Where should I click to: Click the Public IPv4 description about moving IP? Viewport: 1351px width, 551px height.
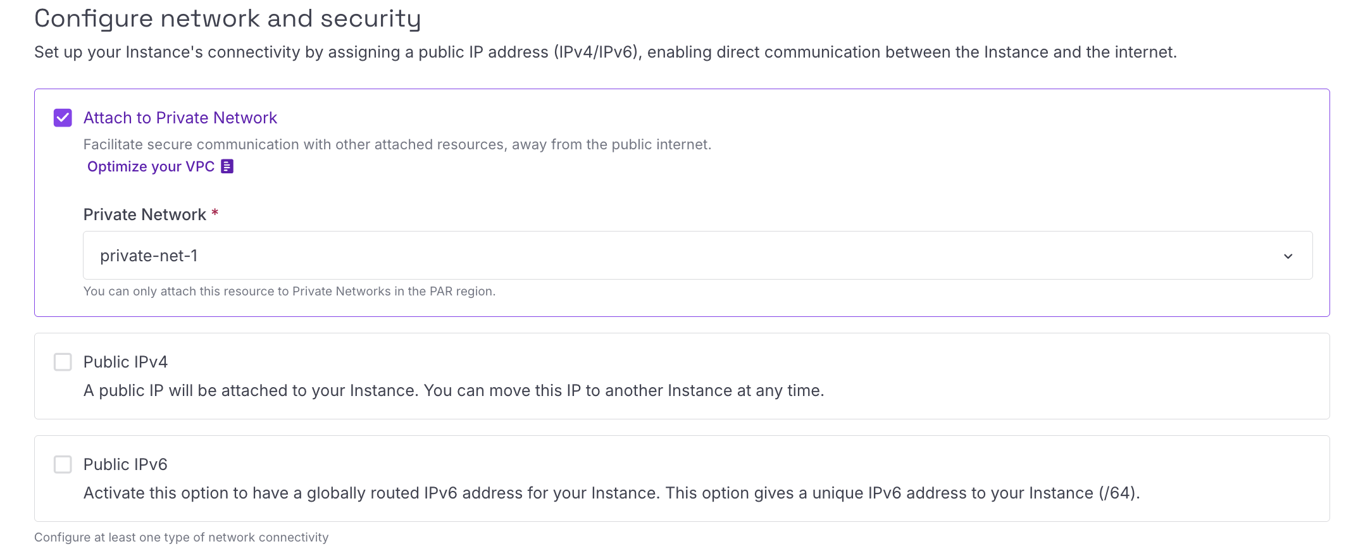click(454, 390)
